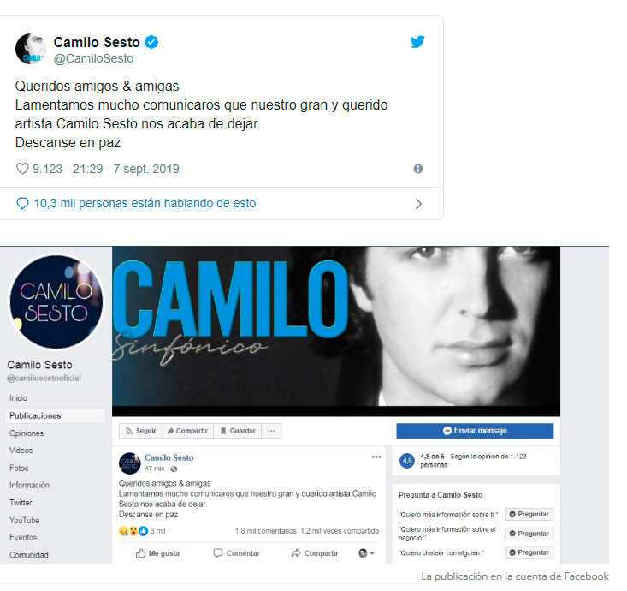Click the blue verified badge

pos(151,42)
